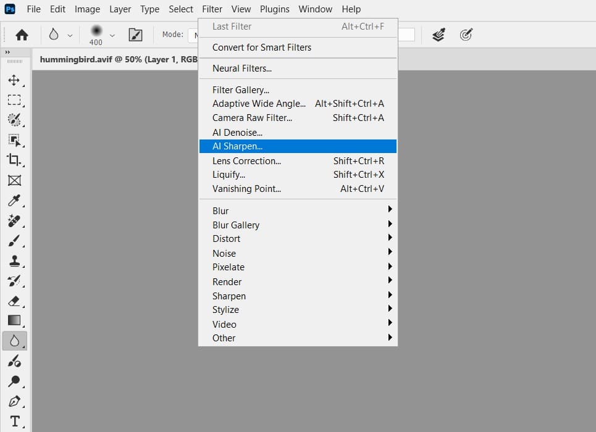Image resolution: width=596 pixels, height=432 pixels.
Task: Select the Move tool
Action: click(x=14, y=80)
